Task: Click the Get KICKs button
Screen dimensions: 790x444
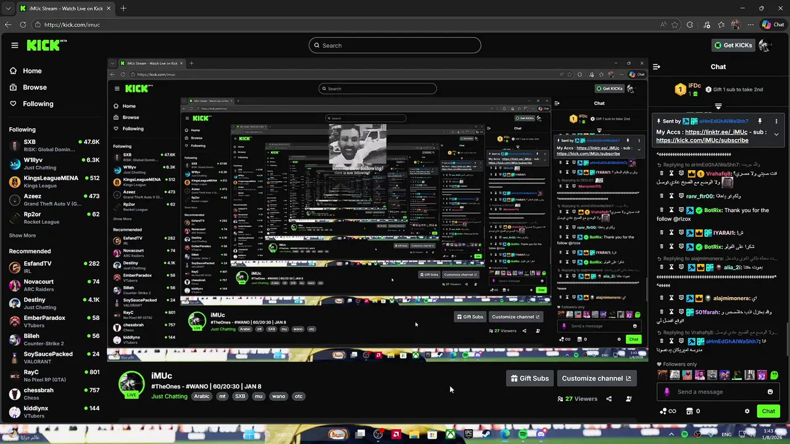Action: pos(733,45)
